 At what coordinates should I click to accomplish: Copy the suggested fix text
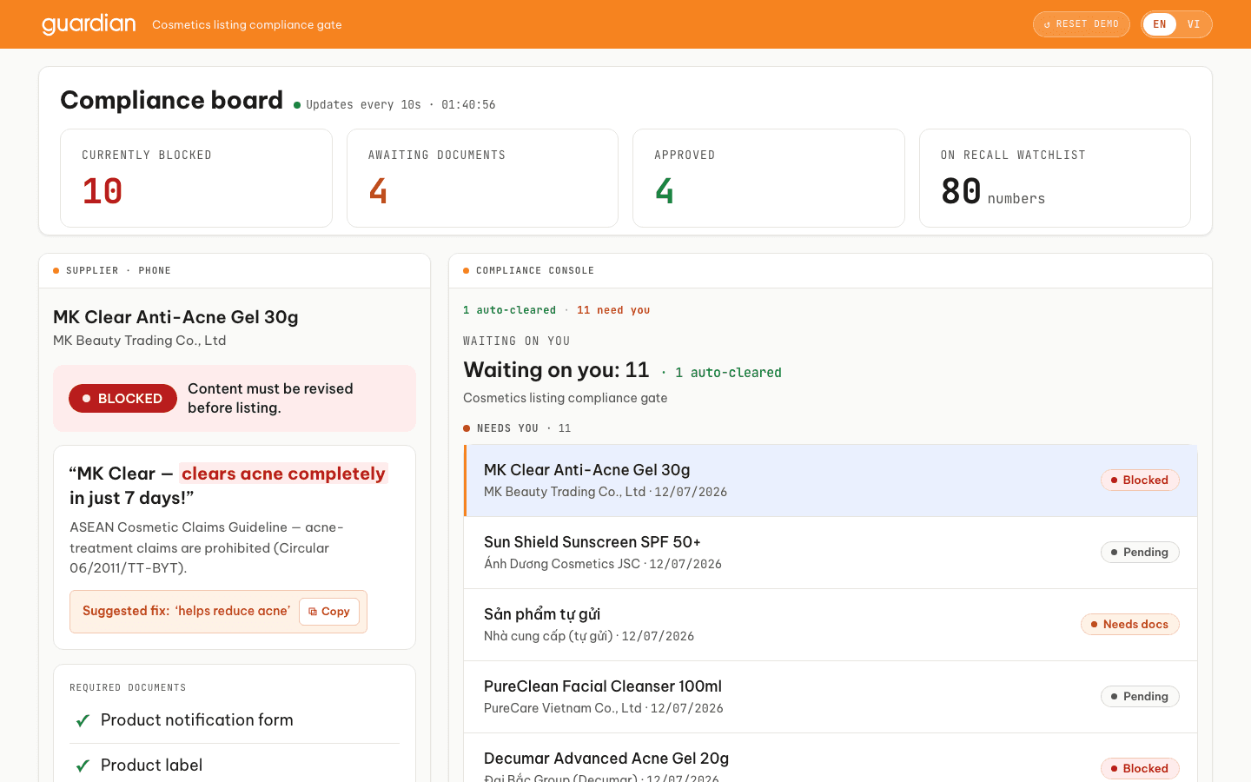[329, 612]
